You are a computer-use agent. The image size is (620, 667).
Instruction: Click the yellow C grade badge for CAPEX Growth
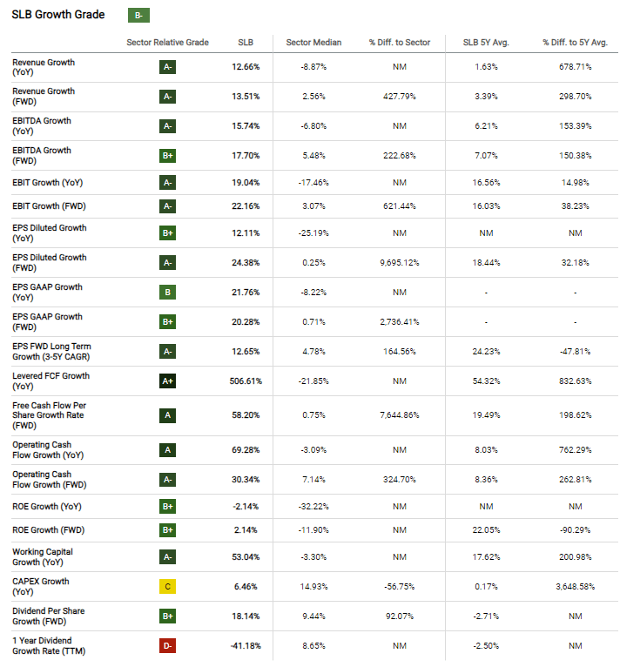coord(168,587)
